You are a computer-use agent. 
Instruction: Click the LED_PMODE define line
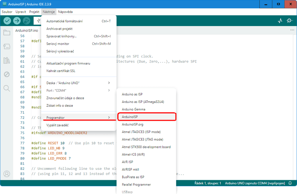51,158
